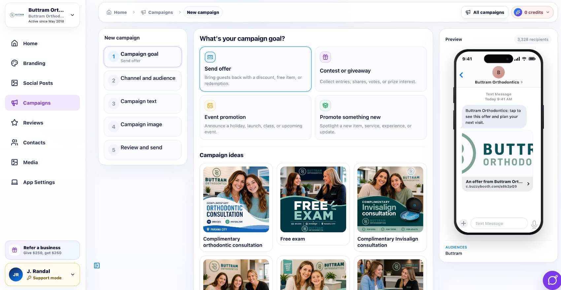This screenshot has height=290, width=561.
Task: Click the New campaign breadcrumb
Action: tap(203, 12)
